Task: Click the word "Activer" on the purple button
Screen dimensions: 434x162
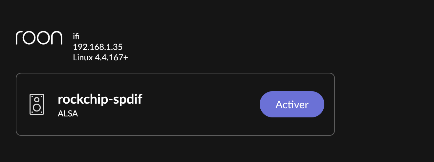Action: (292, 104)
